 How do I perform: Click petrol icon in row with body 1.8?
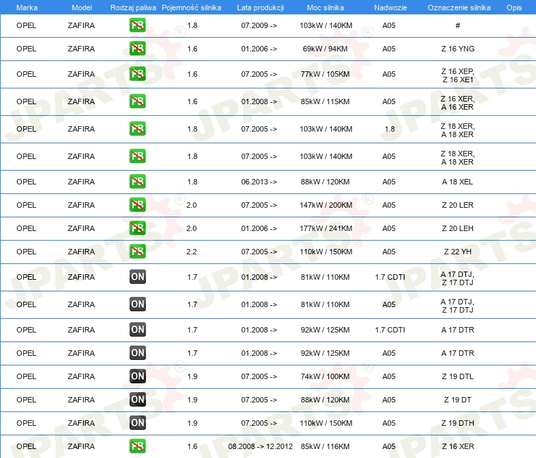(137, 129)
